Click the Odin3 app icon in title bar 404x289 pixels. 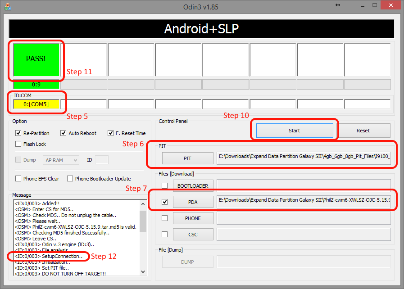8,7
